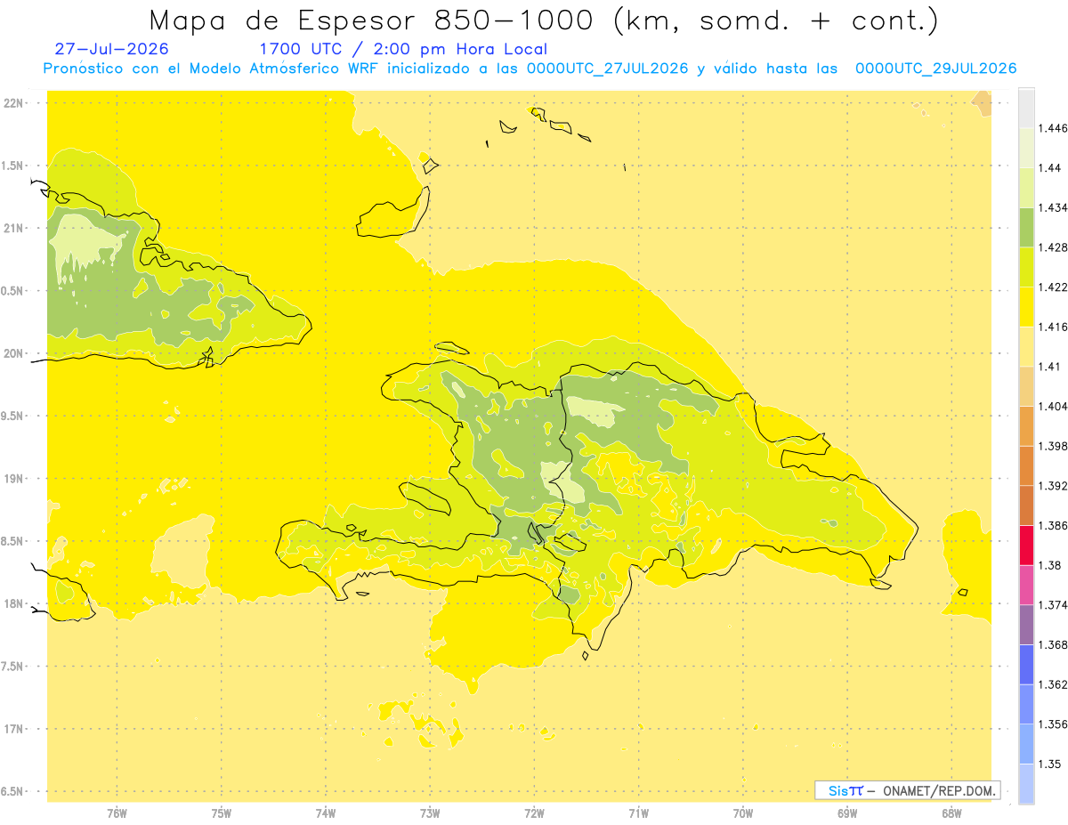Click the 21N latitude label
1068x825 pixels.
[15, 228]
